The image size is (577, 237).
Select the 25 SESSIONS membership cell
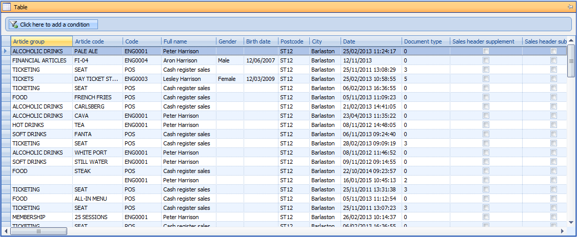click(x=97, y=217)
